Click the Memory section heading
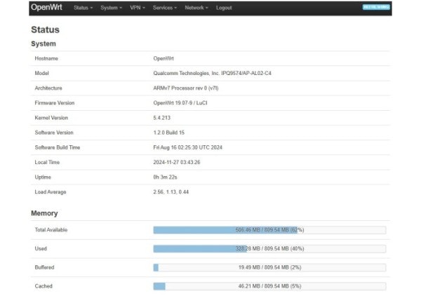The height and width of the screenshot is (296, 421). [x=44, y=213]
